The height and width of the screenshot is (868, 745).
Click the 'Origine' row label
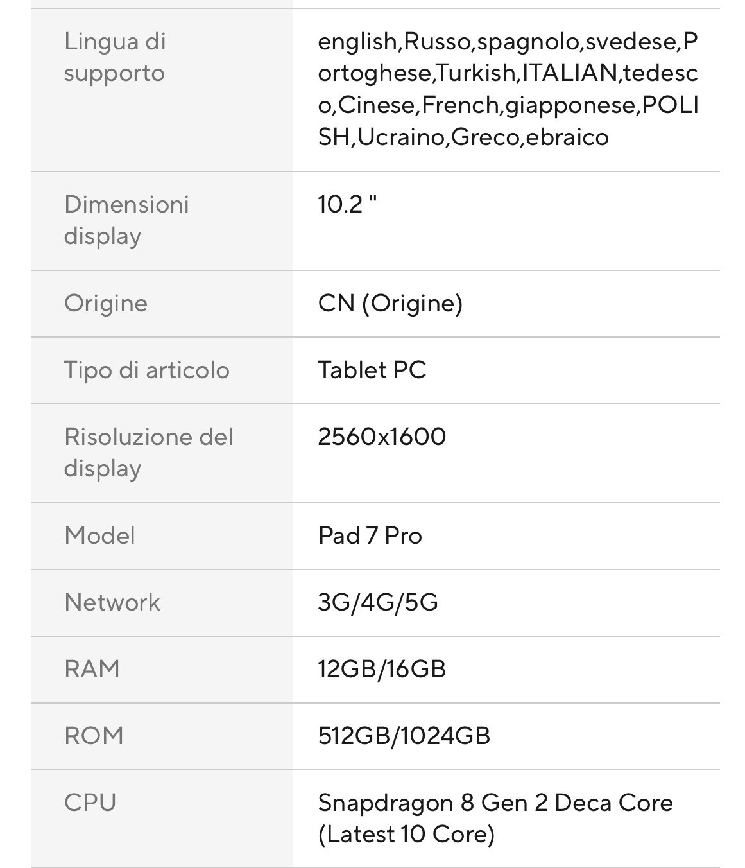pos(106,303)
